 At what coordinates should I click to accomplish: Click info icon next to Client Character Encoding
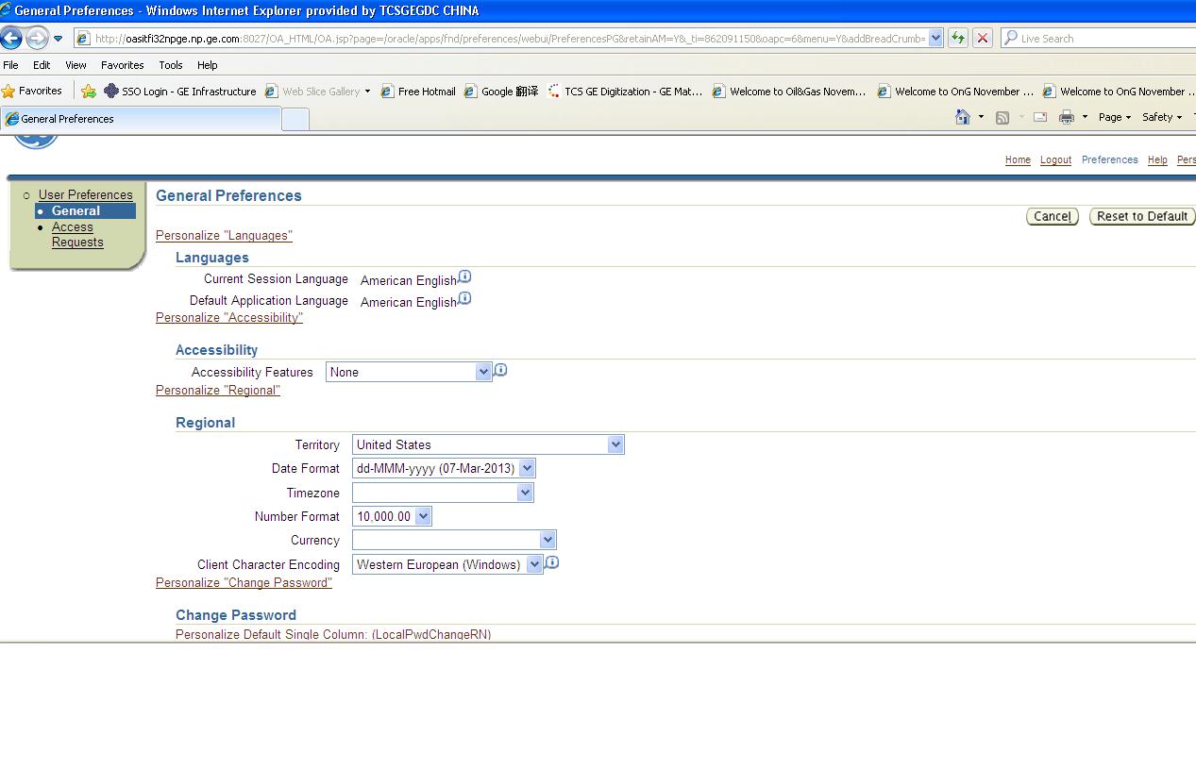(552, 562)
